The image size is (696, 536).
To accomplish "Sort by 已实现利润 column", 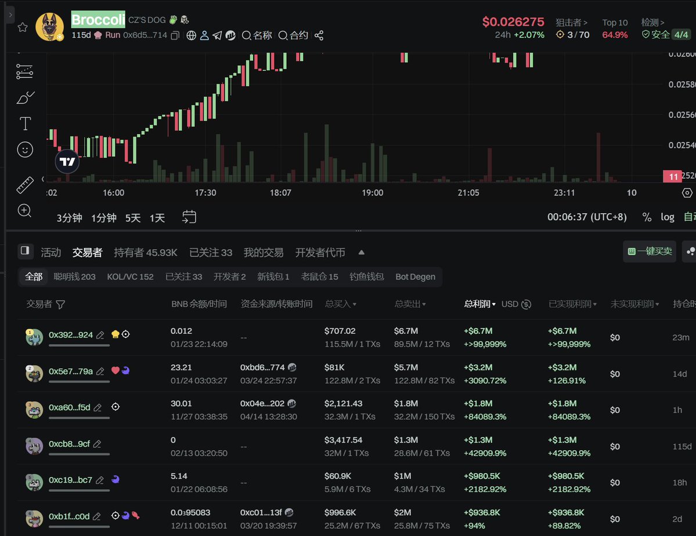I will tap(572, 304).
